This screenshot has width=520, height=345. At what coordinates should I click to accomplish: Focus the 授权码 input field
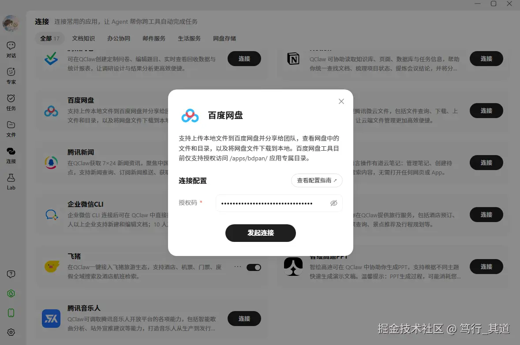[279, 203]
